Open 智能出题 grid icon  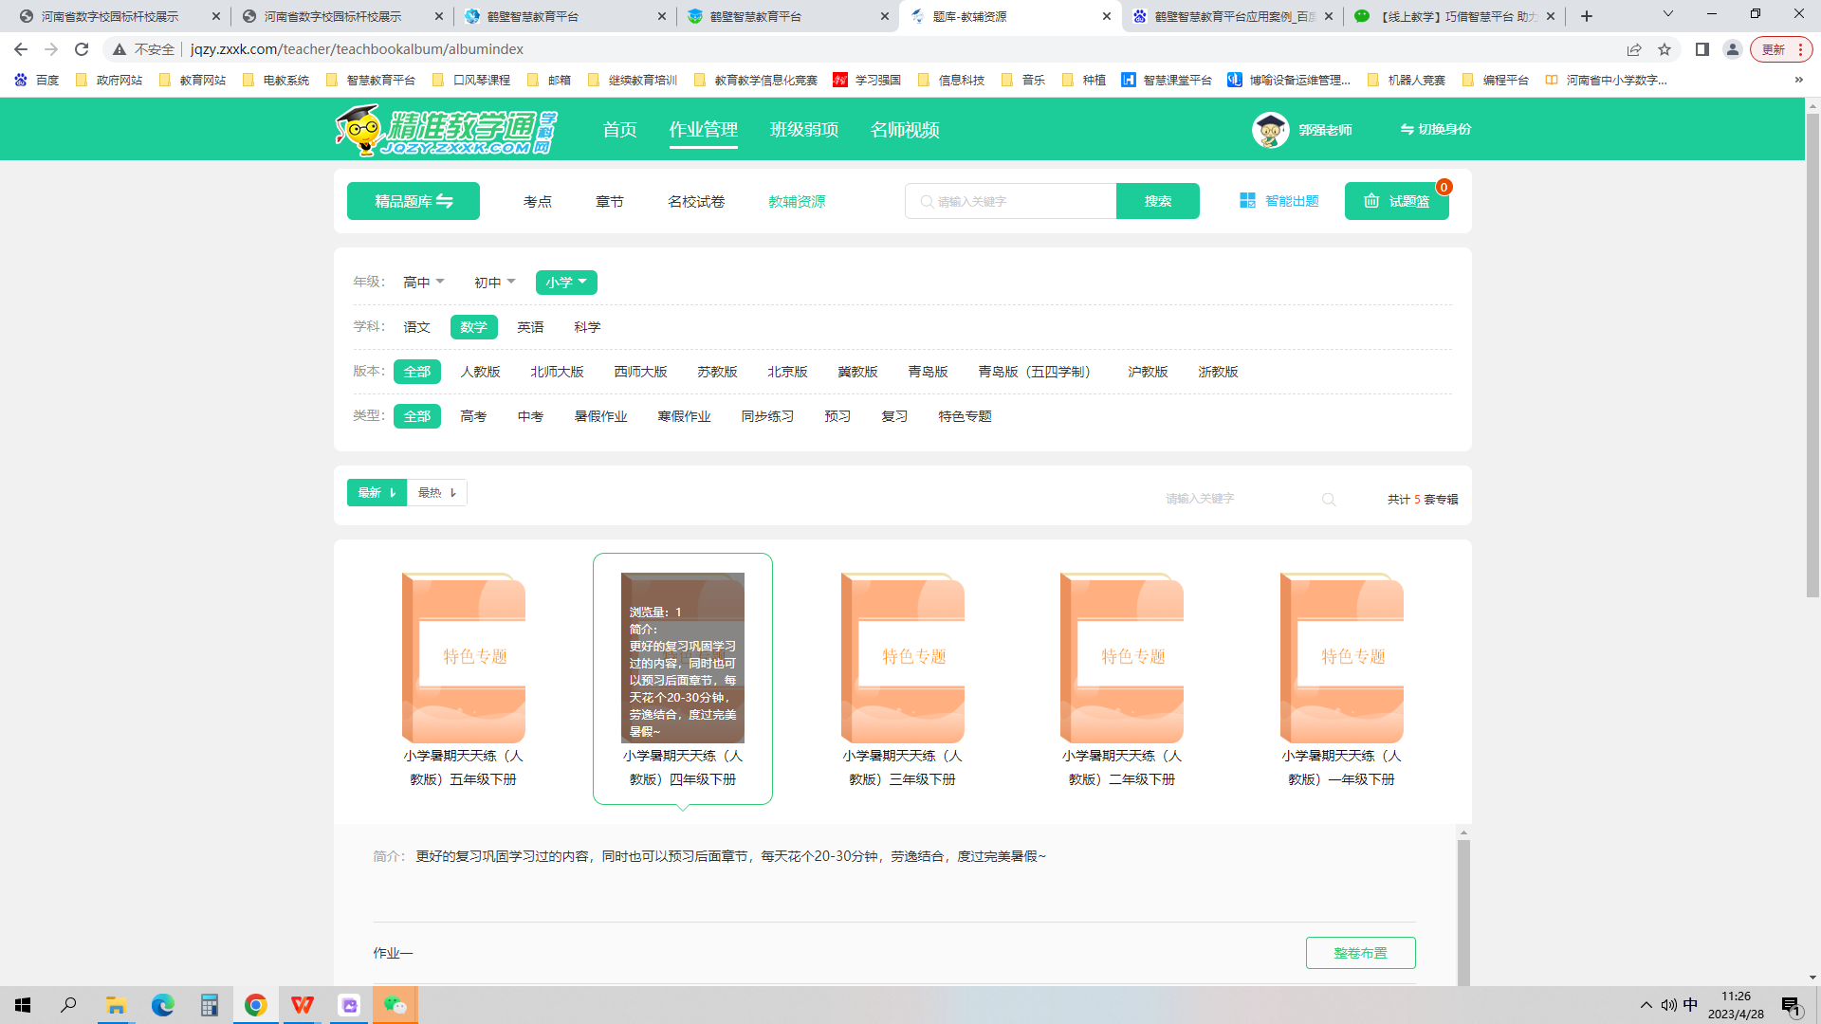(1247, 201)
